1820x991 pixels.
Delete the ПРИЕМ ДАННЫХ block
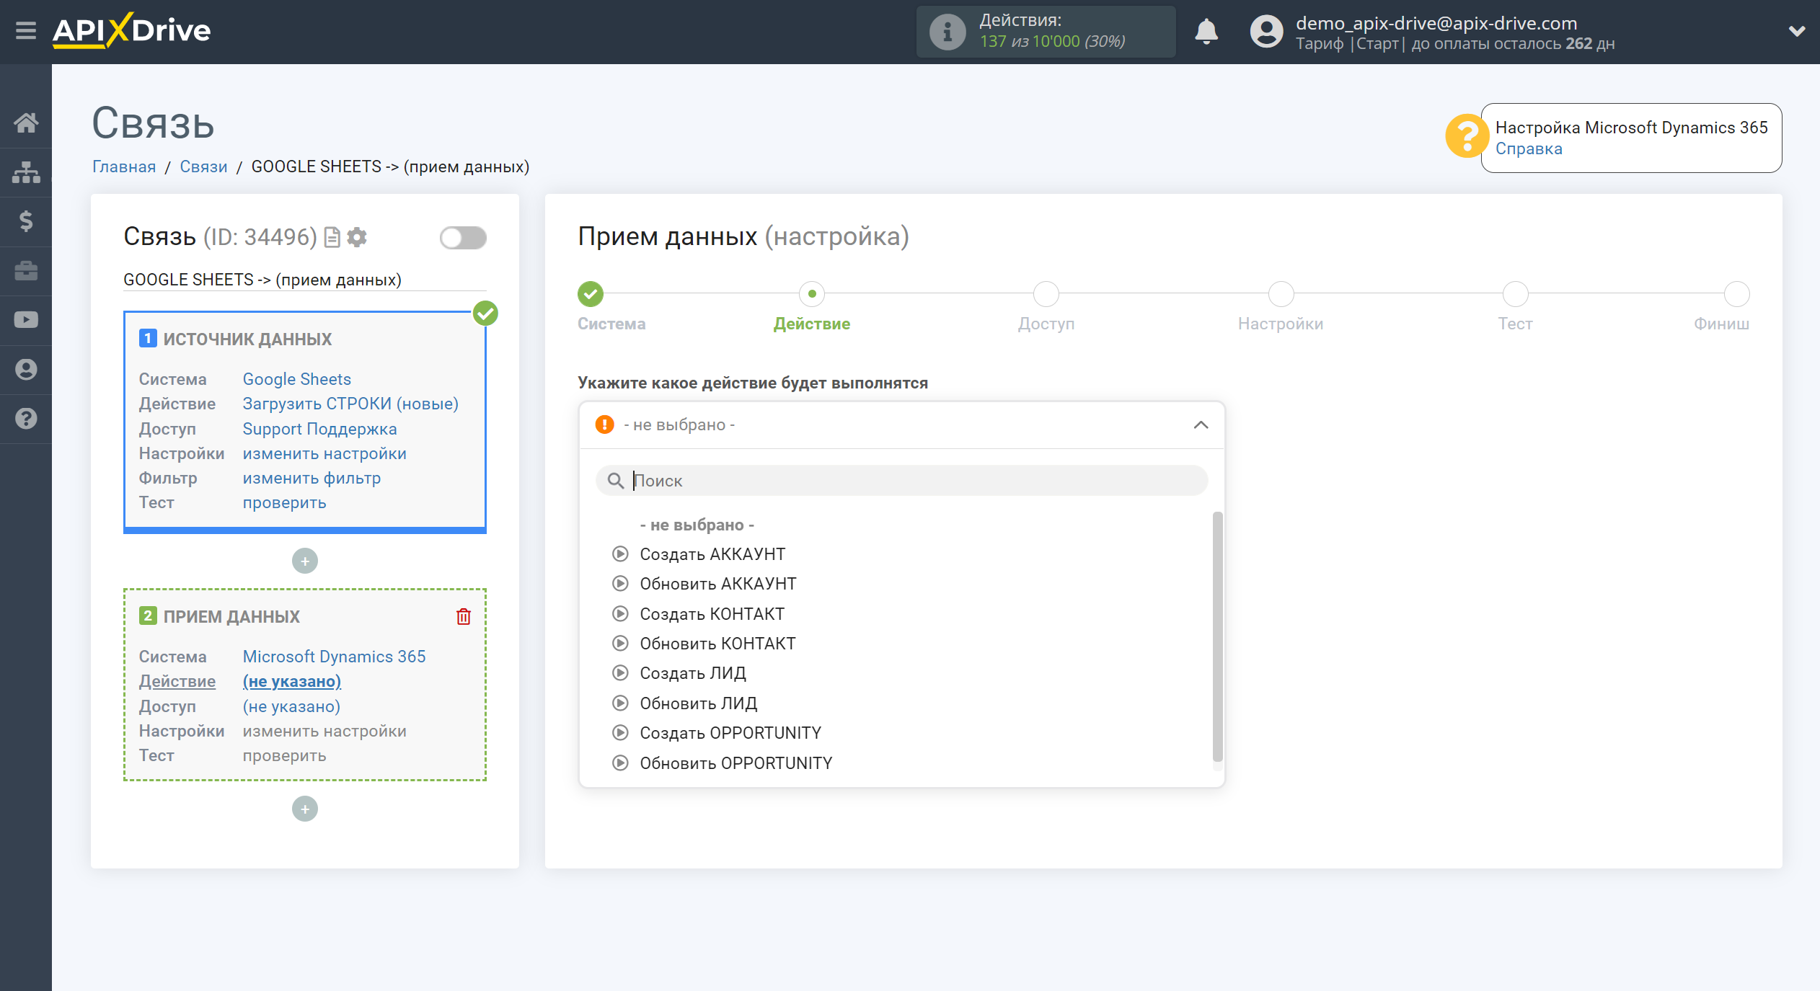pos(464,617)
